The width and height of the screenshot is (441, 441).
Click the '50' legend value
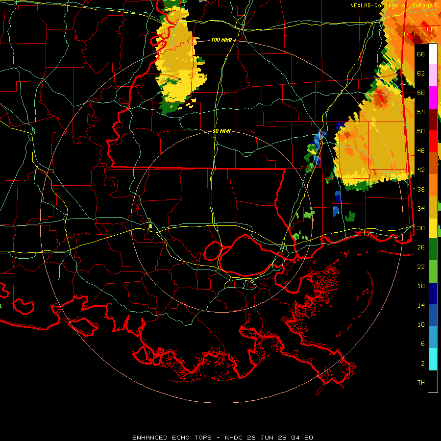click(421, 131)
